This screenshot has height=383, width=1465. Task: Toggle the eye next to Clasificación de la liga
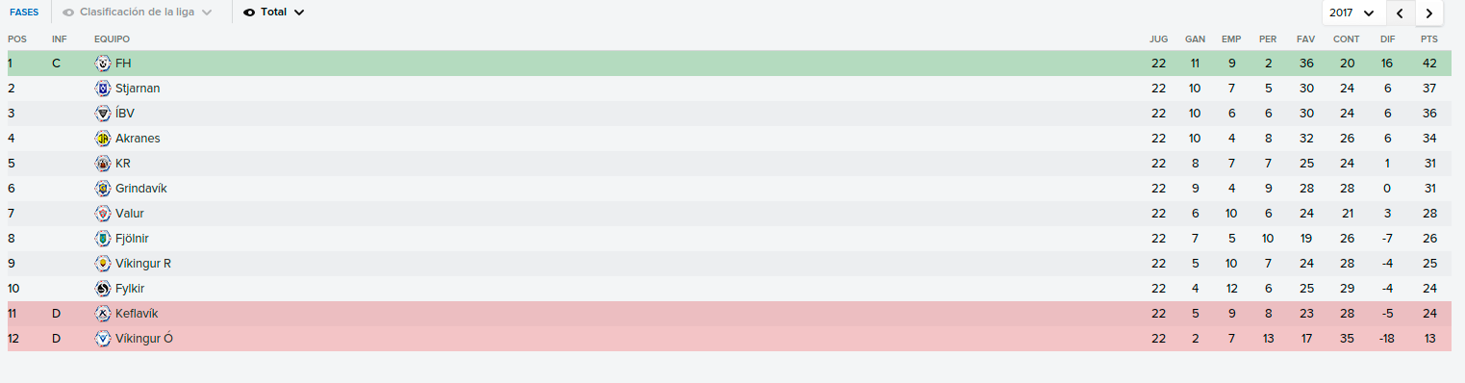(x=68, y=13)
